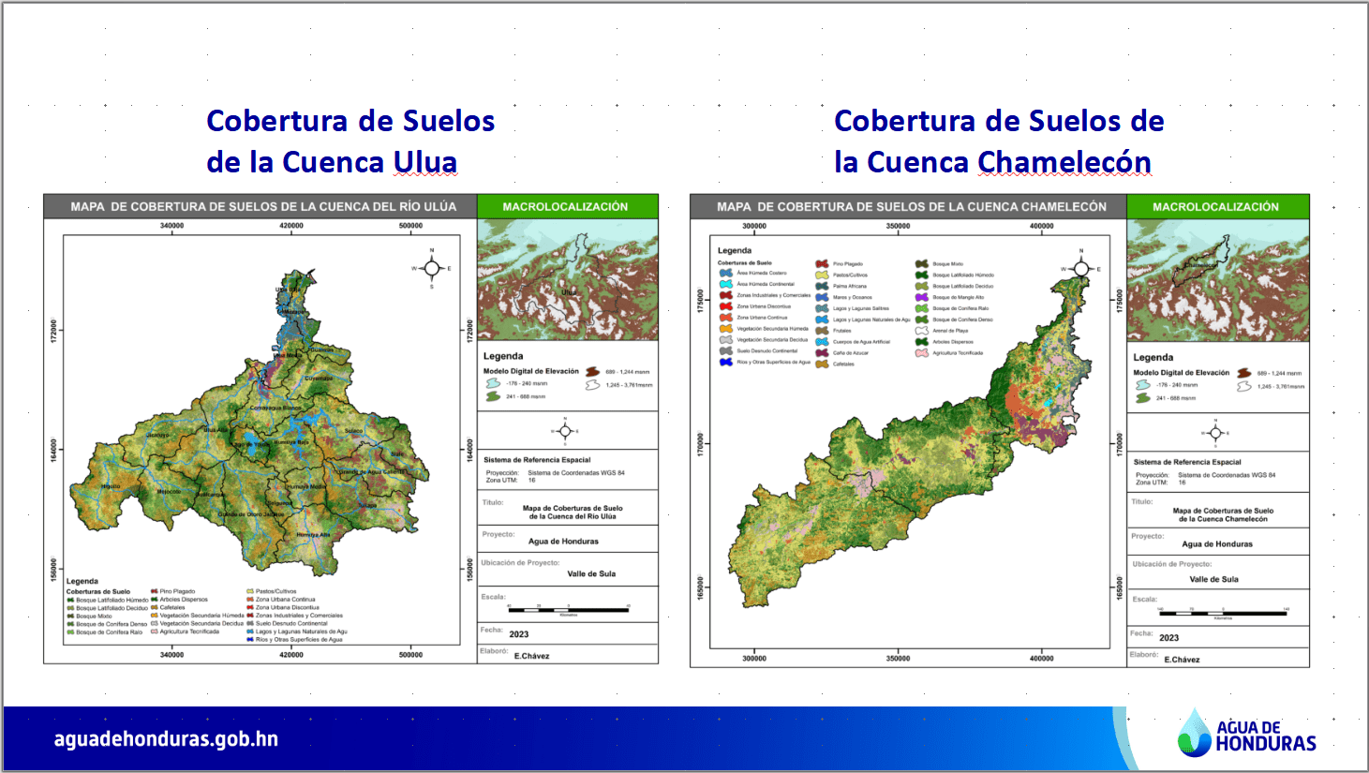The width and height of the screenshot is (1369, 773).
Task: Click the small compass in the Chamelecón info panel
Action: 1215,433
